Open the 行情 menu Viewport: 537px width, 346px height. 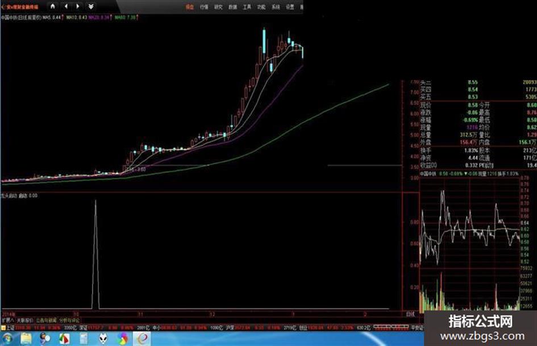pos(204,6)
